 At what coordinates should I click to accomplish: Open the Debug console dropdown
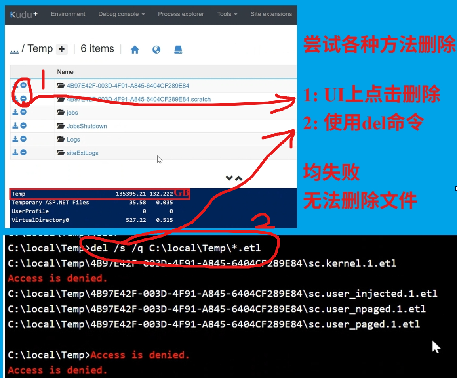click(x=121, y=14)
